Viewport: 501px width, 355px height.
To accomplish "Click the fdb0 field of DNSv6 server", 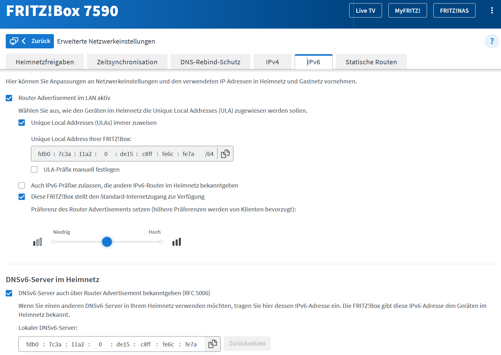I will (32, 344).
